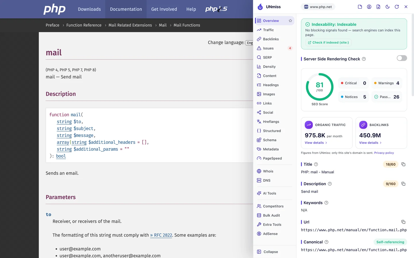Open the Documentation menu on php.net

[126, 9]
